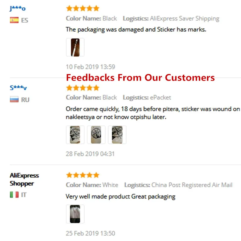The width and height of the screenshot is (241, 241).
Task: Click the 10 Feb 2019 13:59 date
Action: [90, 67]
